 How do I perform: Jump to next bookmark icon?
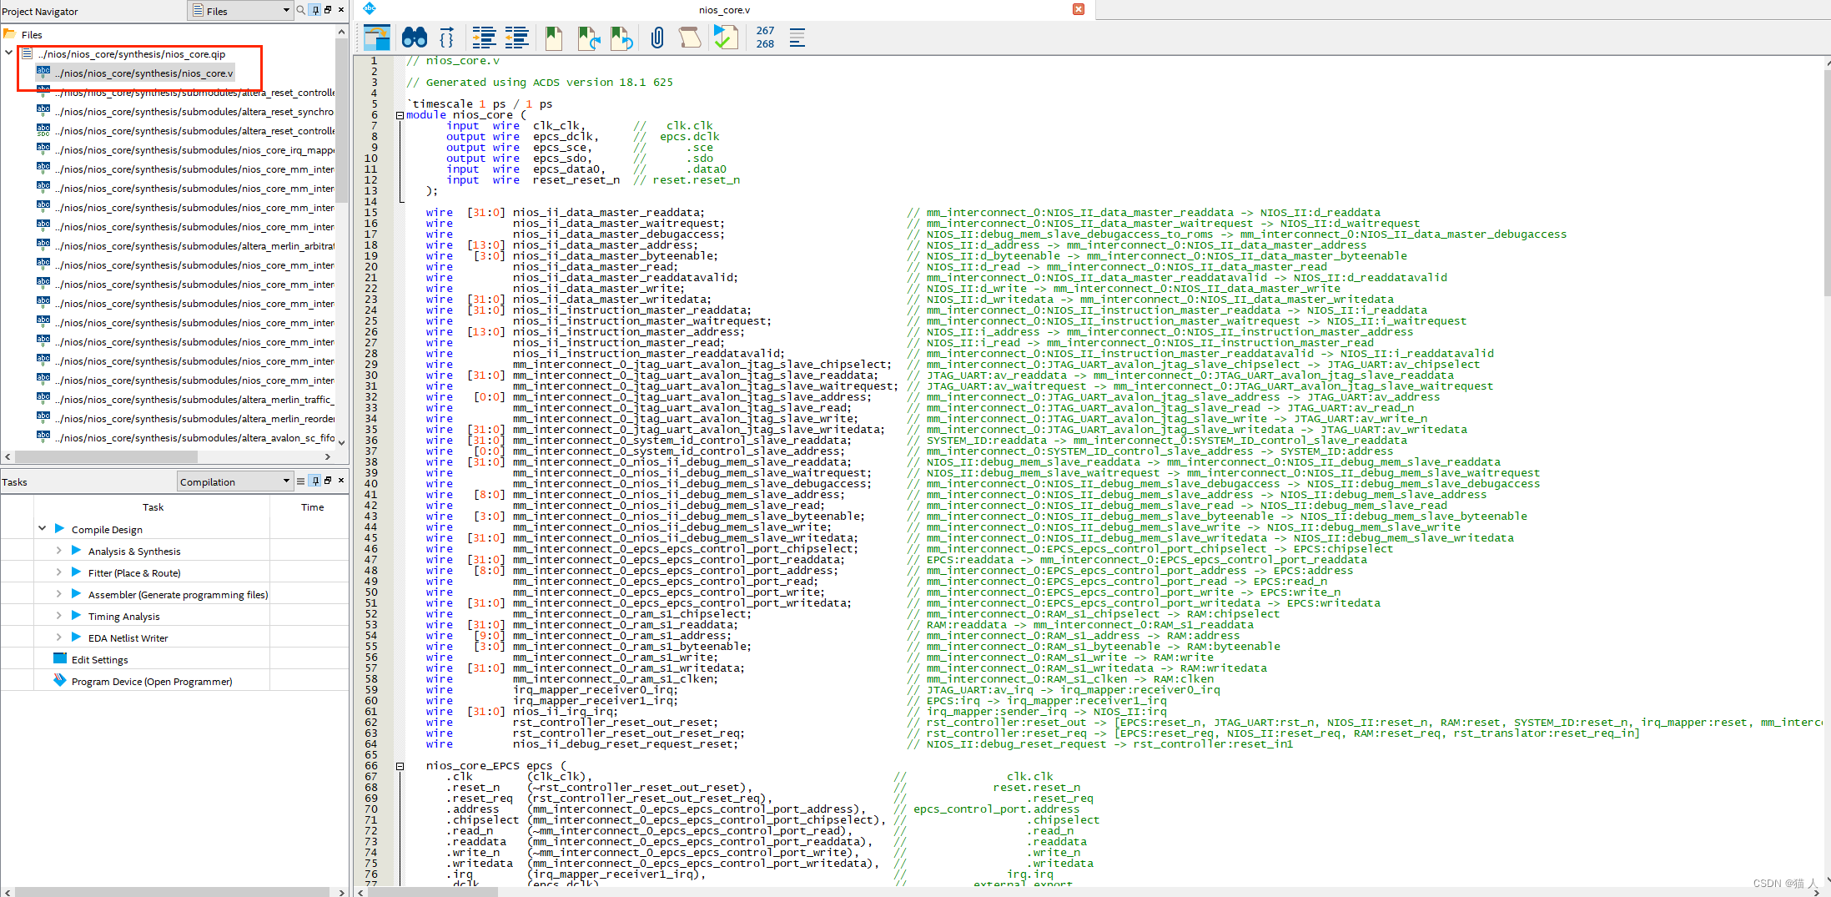pos(589,38)
